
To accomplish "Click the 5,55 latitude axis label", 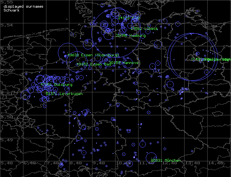I will [6, 3].
